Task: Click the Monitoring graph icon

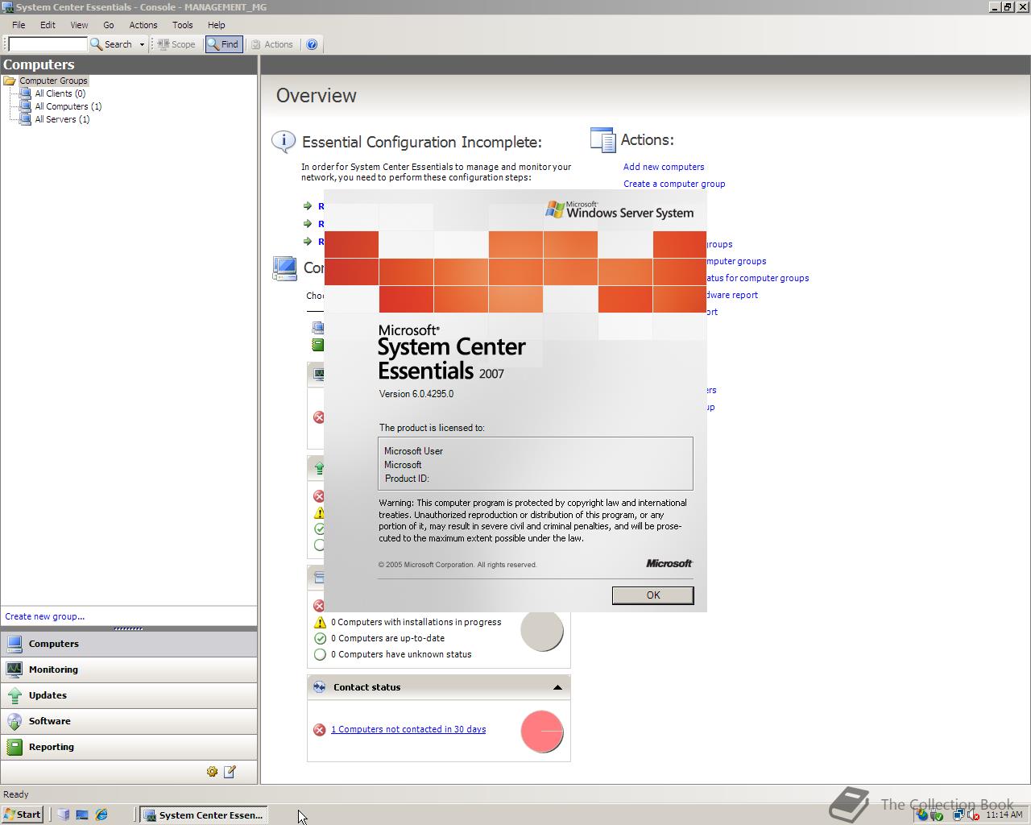Action: [x=14, y=670]
